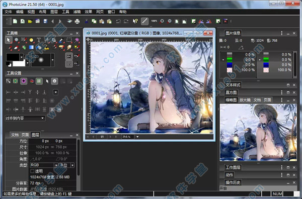Open options menu of 动作 panel
Screen dimensions: 302x199
282,175
